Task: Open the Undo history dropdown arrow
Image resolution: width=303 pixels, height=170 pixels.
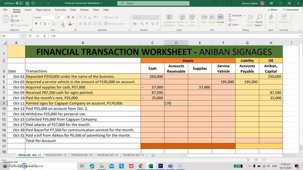Action: coord(36,3)
